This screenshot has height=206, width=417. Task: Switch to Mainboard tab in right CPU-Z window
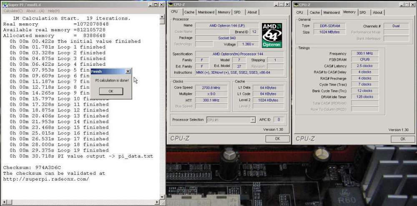[x=332, y=12]
